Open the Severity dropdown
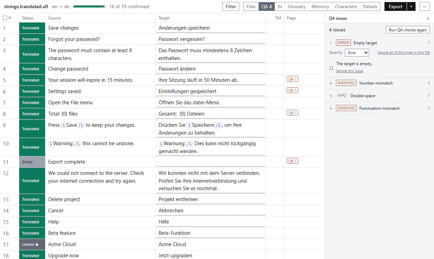Viewport: 434px width, 259px height. (x=357, y=53)
